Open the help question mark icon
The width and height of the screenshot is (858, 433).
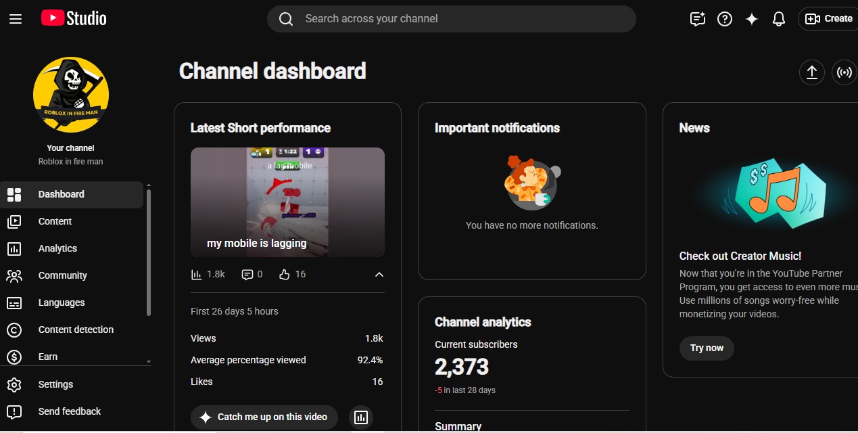[x=725, y=19]
